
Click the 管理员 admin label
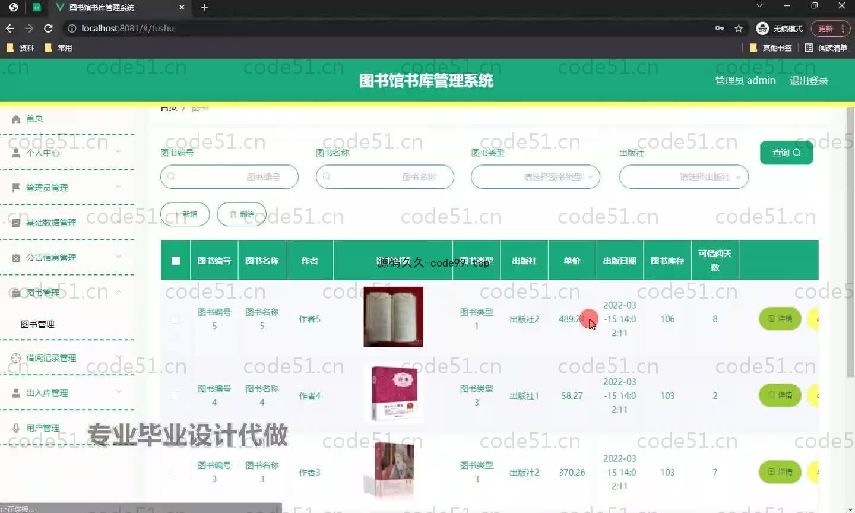coord(745,81)
